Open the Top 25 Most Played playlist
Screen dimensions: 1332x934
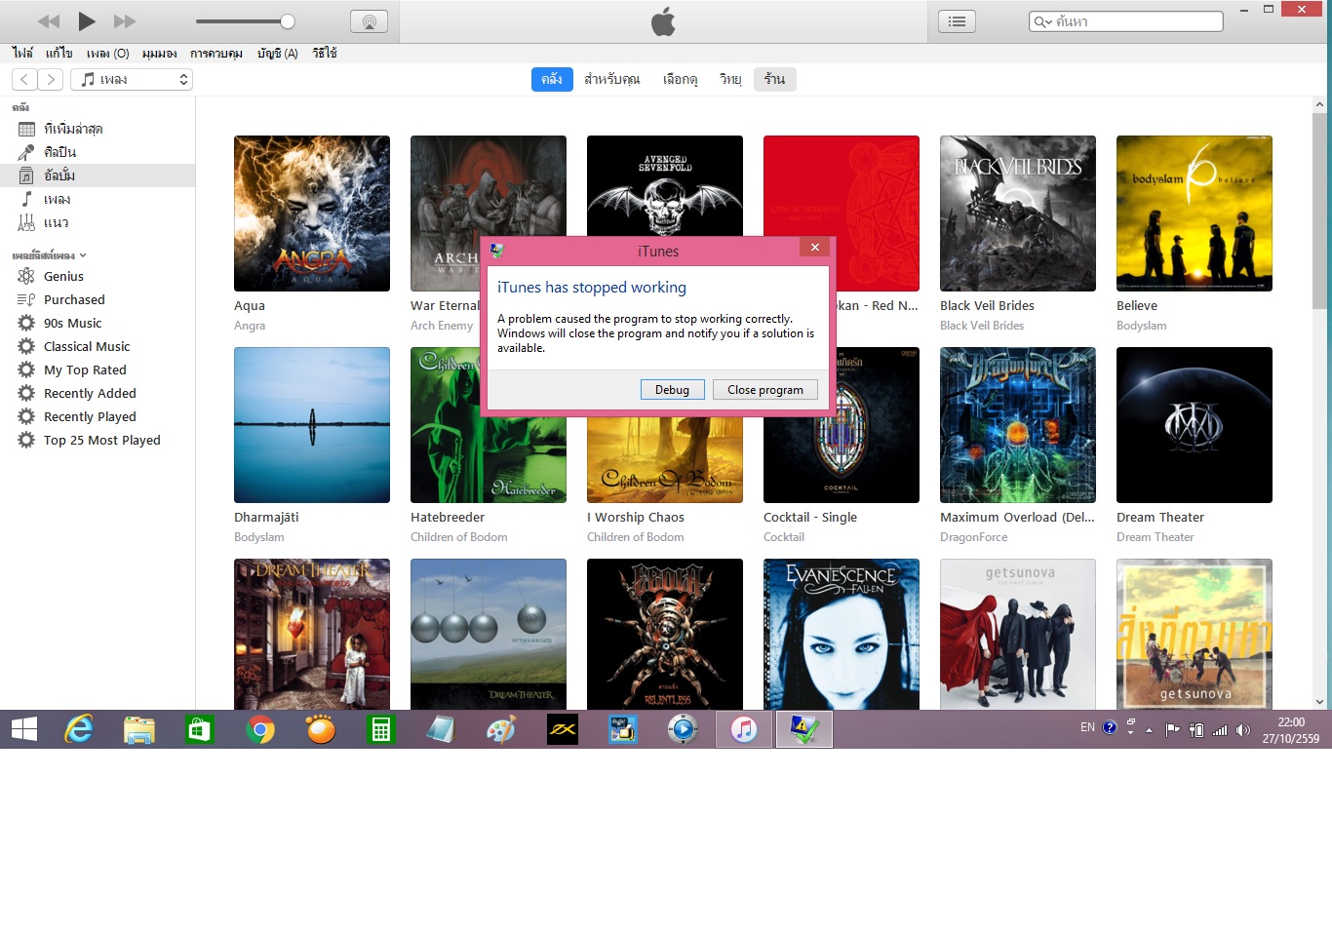[101, 440]
